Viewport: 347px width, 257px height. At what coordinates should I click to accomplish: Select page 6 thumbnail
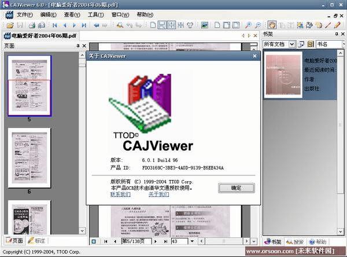29,158
